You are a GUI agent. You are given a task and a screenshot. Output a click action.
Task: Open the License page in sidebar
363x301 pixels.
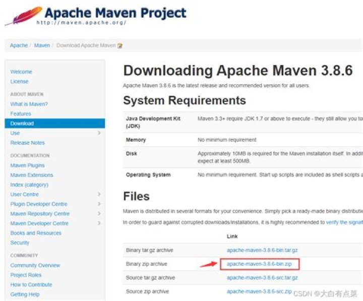tap(19, 82)
